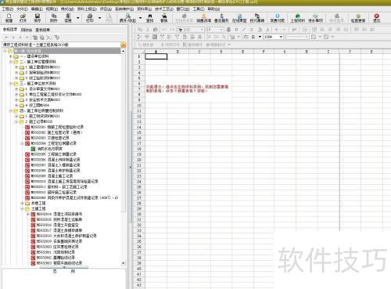This screenshot has height=289, width=391.
Task: Select tree item 工程定位测量记录
Action: [x=54, y=143]
